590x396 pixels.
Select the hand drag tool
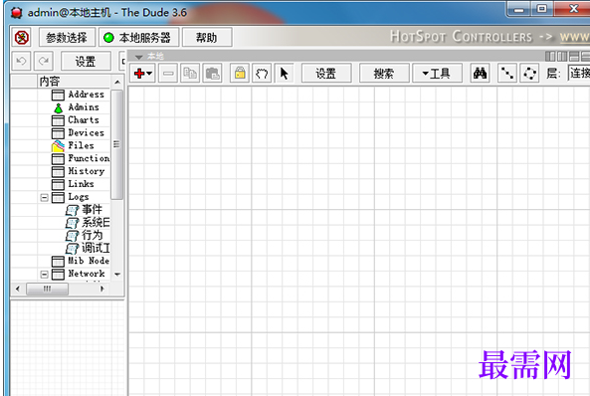point(262,73)
